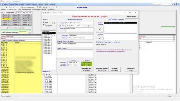Refresh requests using the icon next to Нові
Screen dimensions: 180x101
point(53,22)
